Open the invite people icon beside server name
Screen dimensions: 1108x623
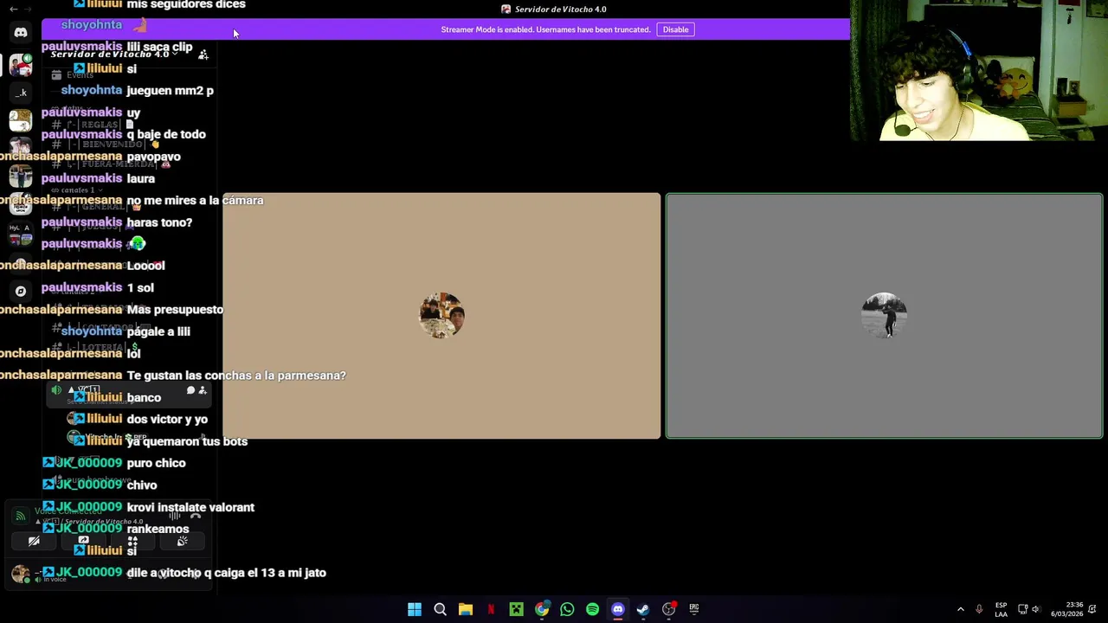tap(203, 55)
